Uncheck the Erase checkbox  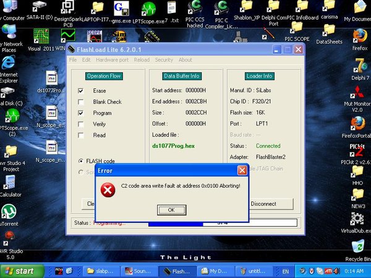point(80,91)
